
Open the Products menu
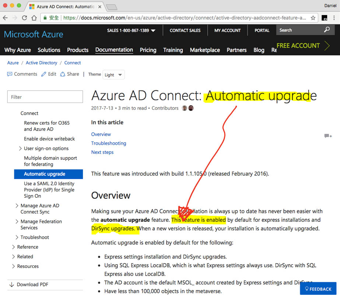pos(78,50)
